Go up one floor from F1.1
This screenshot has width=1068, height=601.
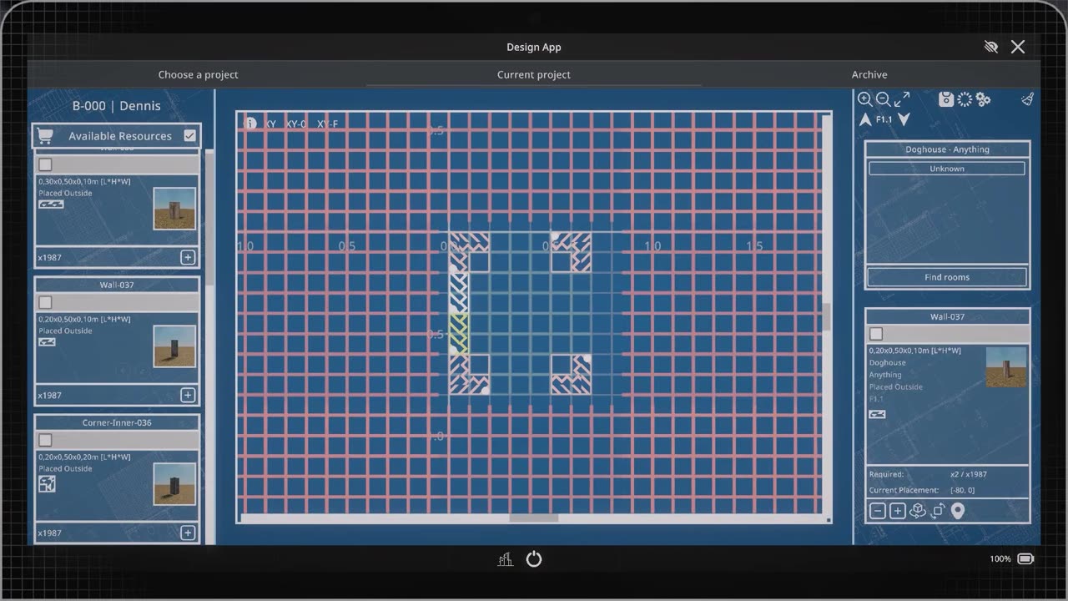(x=865, y=119)
